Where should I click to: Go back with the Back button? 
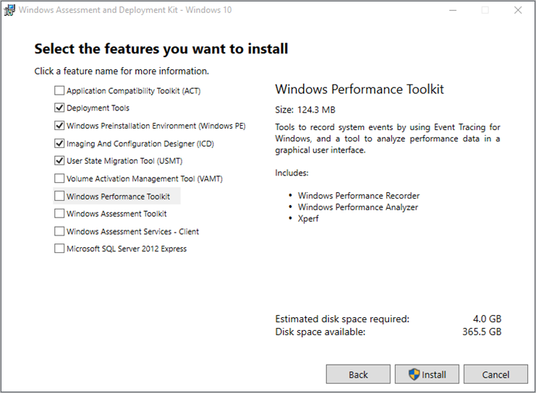click(x=358, y=374)
